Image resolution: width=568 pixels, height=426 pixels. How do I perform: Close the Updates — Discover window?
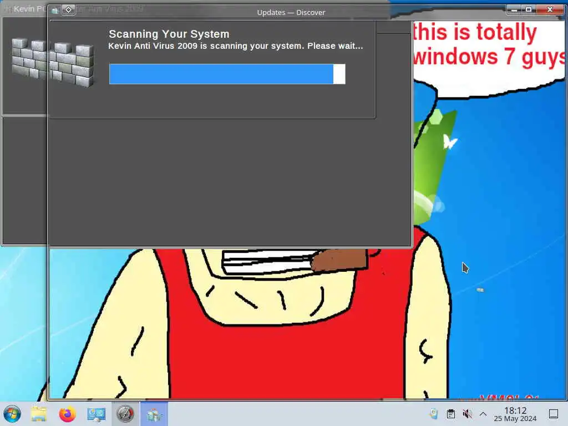point(550,9)
